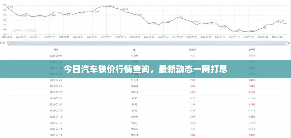Click the 111.70 value cell
Image resolution: width=291 pixels, height=138 pixels.
pos(134,80)
